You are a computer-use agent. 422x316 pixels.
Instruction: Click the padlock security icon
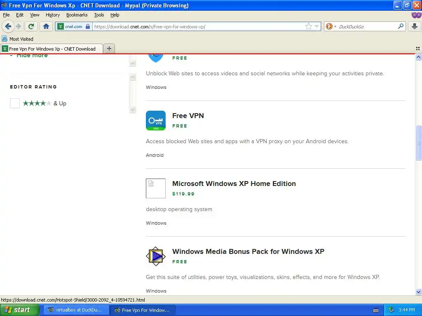(x=88, y=26)
